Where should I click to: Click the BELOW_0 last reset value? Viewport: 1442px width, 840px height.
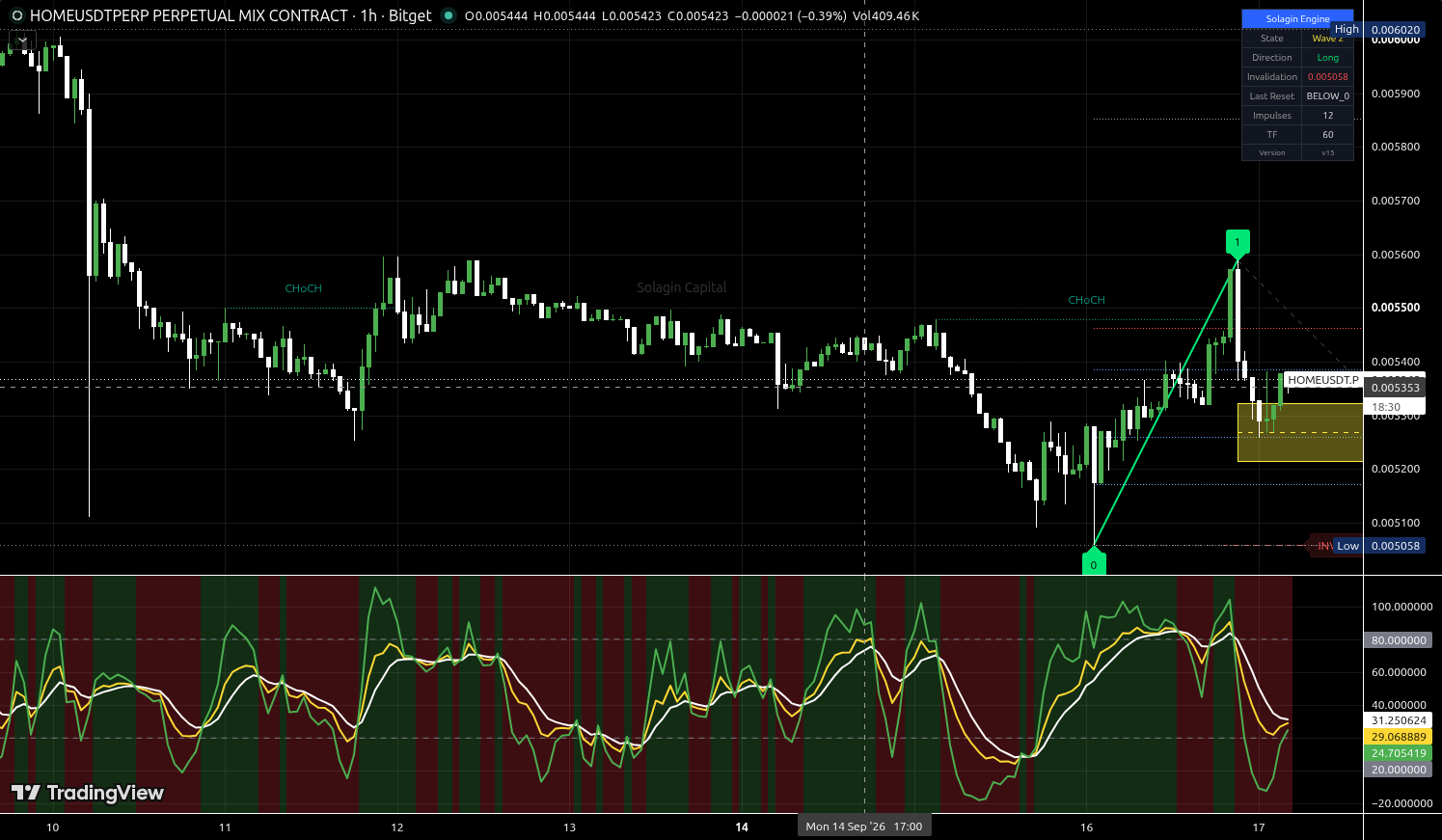coord(1328,96)
